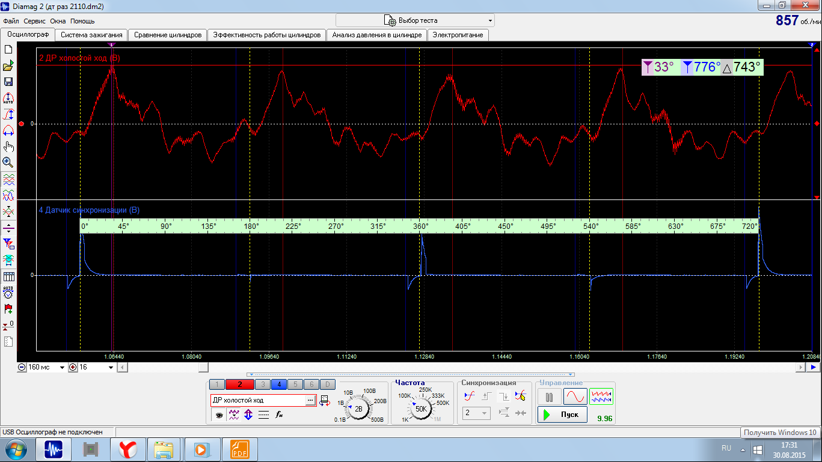Select the hand pan tool

(8, 147)
